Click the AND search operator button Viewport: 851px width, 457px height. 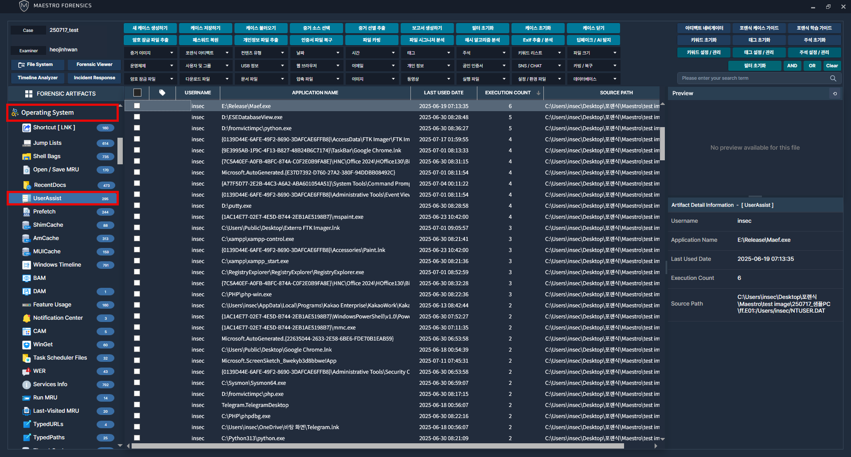pos(792,66)
